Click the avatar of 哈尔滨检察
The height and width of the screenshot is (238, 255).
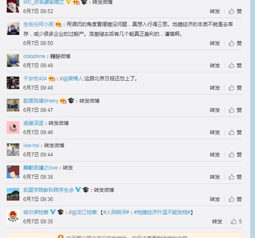(x=13, y=217)
